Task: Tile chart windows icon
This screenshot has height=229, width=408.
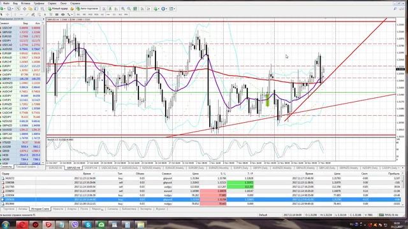Action: coord(135,8)
